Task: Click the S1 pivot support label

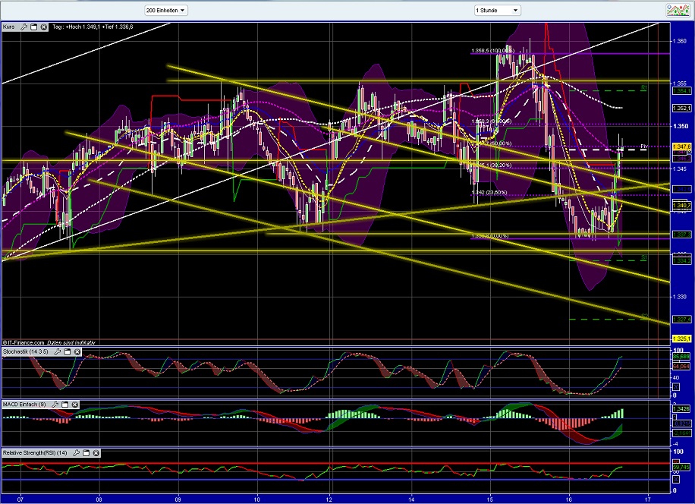Action: click(644, 257)
